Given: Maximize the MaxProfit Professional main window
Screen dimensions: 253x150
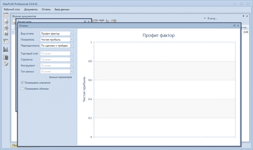Looking at the screenshot, I should [242, 4].
